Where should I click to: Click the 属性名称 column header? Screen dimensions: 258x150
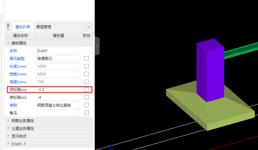click(20, 35)
